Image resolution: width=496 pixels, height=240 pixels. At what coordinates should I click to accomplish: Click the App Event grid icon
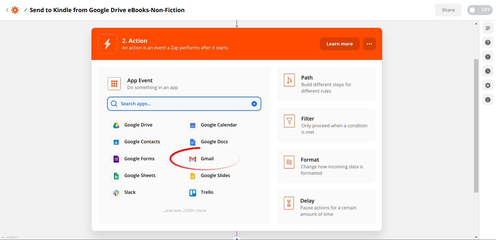[114, 84]
